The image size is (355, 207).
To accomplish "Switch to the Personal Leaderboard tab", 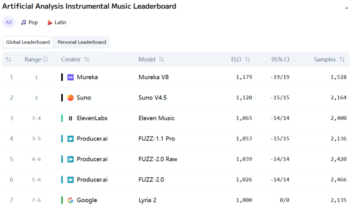I will [82, 42].
